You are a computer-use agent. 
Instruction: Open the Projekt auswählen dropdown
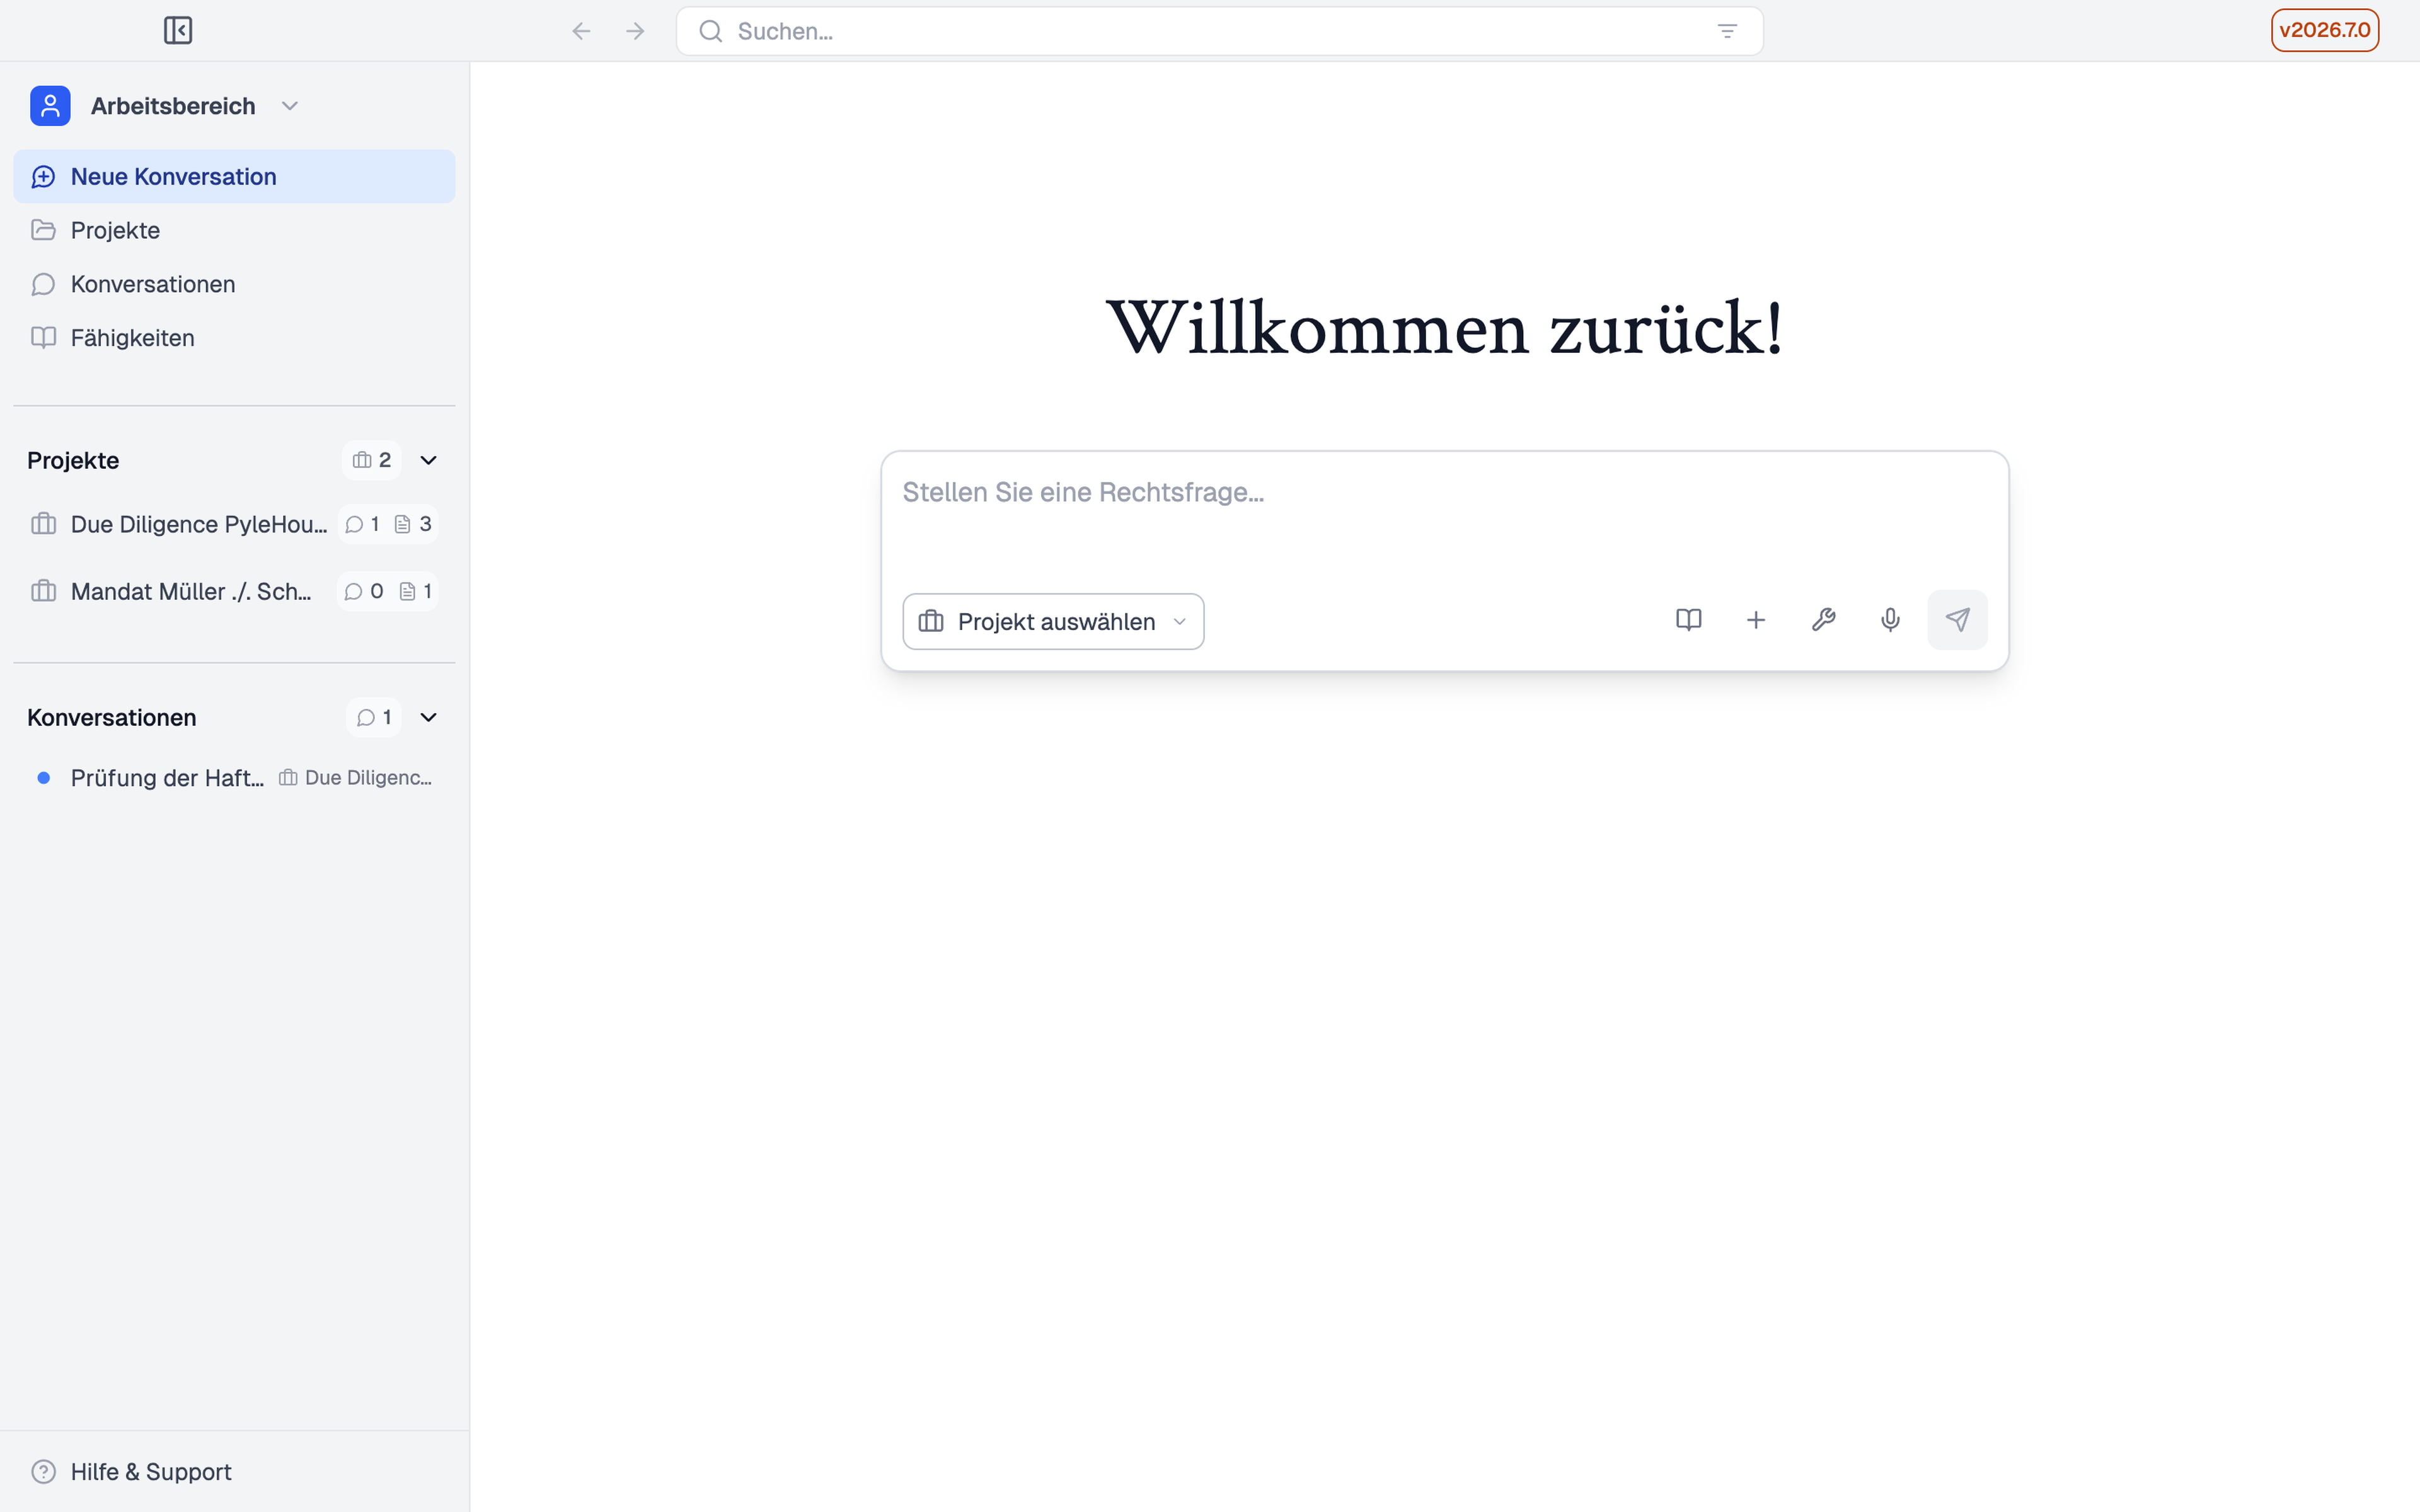coord(1053,622)
